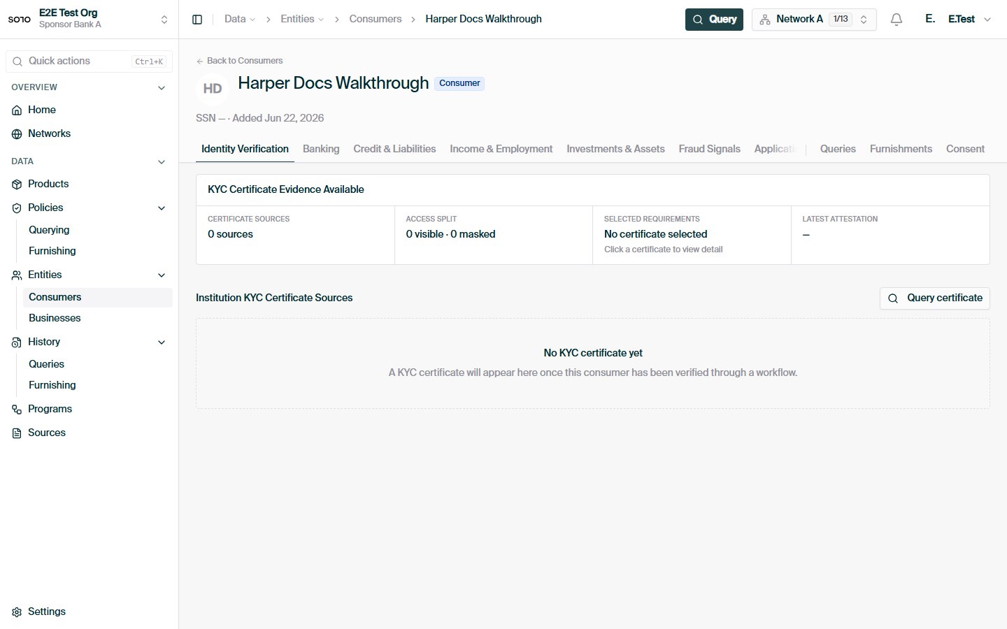The height and width of the screenshot is (629, 1007).
Task: Click the Entities people icon
Action: (17, 275)
